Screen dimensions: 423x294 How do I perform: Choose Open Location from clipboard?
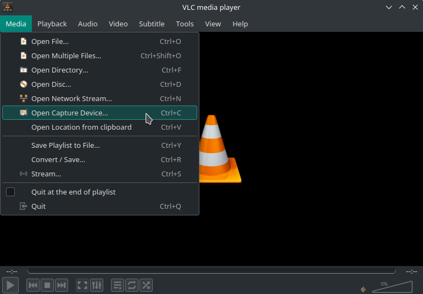[100, 127]
